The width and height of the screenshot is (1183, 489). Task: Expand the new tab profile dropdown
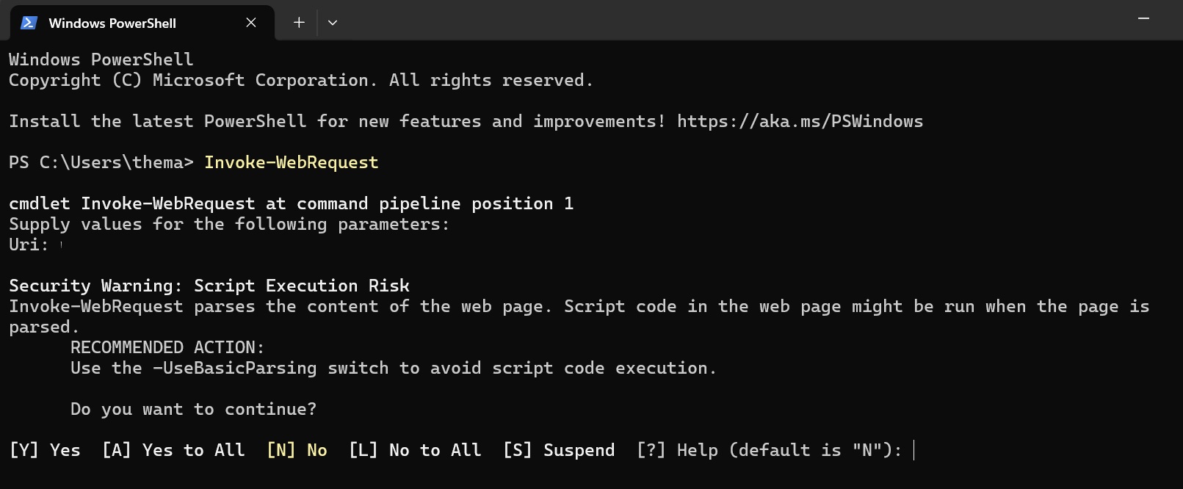[x=333, y=23]
